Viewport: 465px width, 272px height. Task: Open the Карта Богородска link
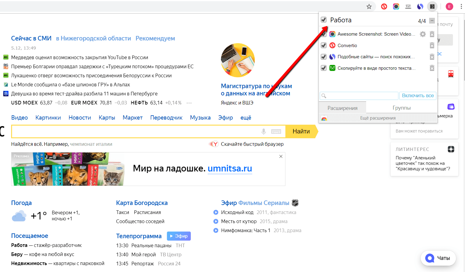pos(142,203)
